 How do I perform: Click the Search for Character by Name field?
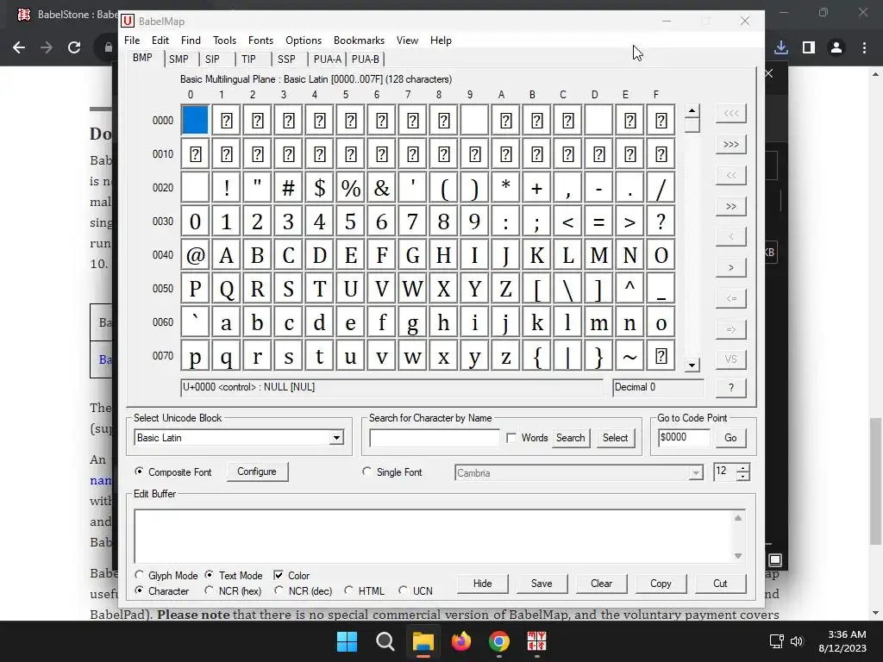(x=435, y=438)
